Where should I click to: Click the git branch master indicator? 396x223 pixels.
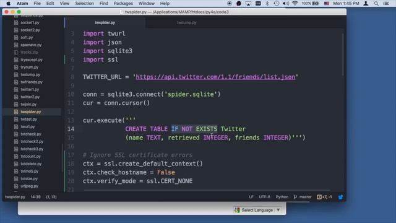click(303, 197)
